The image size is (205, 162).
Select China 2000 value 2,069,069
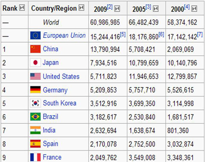pyautogui.click(x=180, y=49)
